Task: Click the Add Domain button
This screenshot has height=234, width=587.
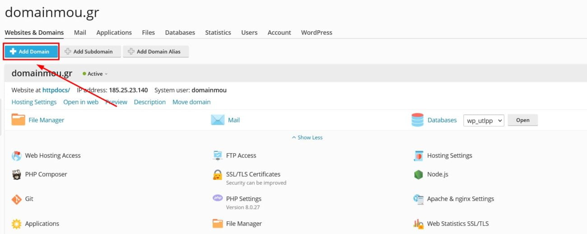Action: pyautogui.click(x=31, y=51)
